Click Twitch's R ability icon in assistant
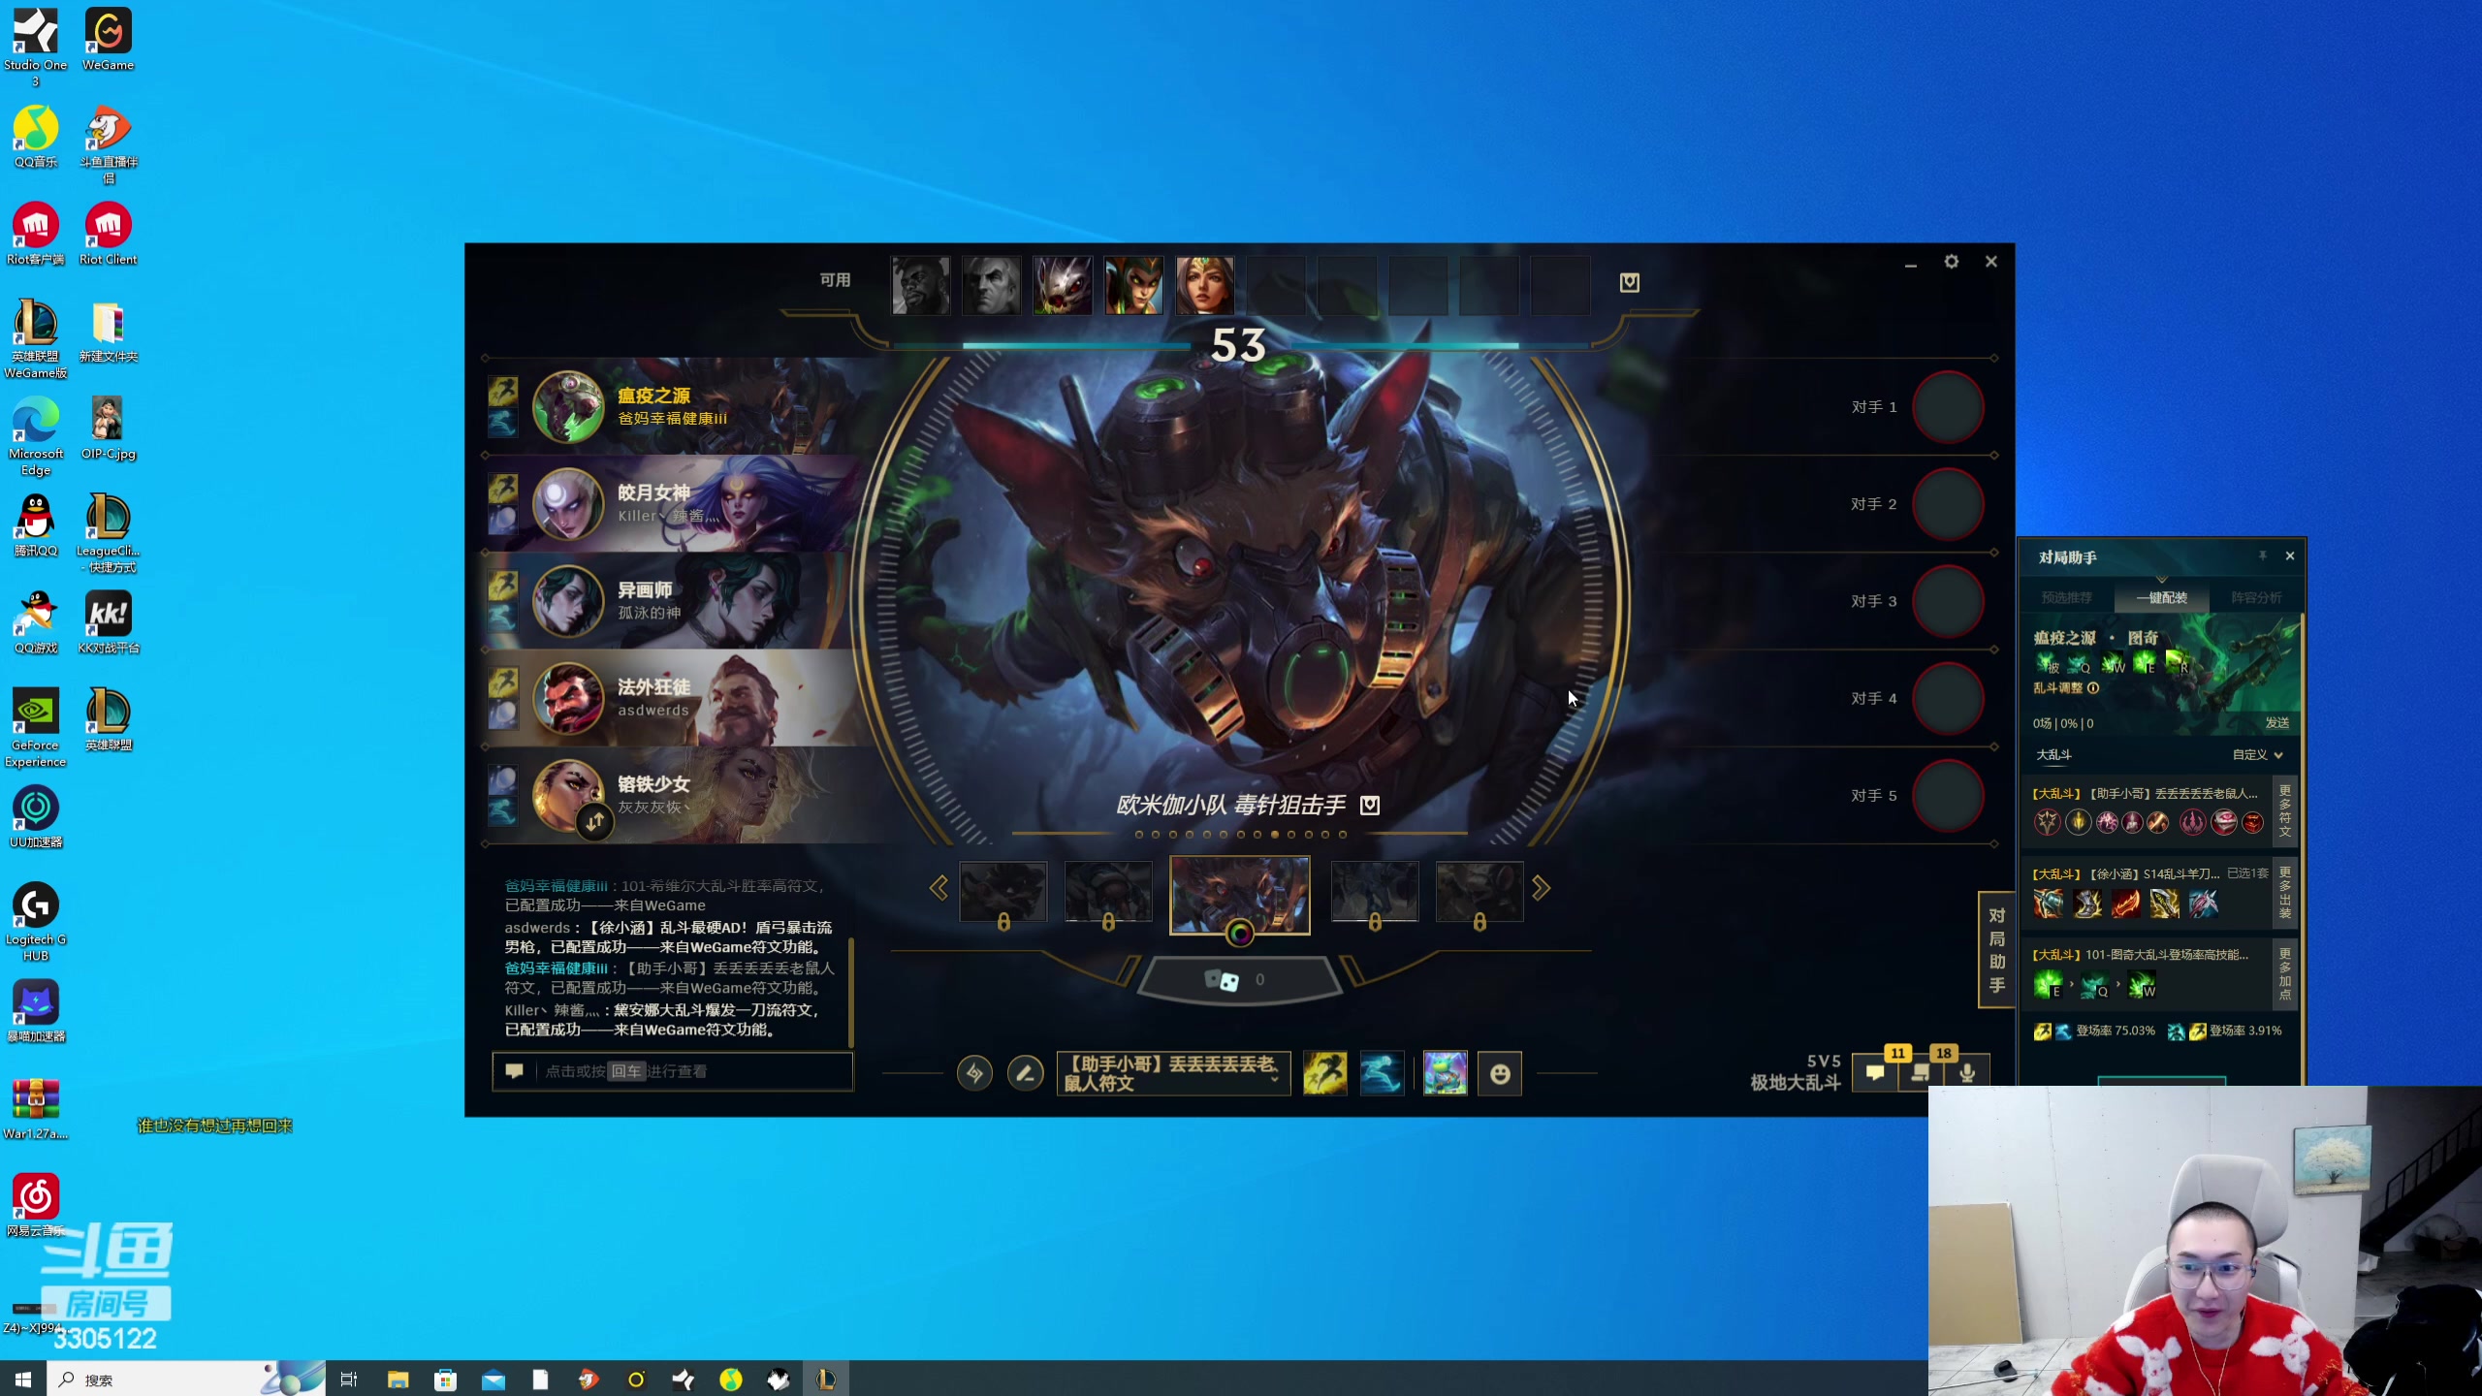 [2177, 664]
